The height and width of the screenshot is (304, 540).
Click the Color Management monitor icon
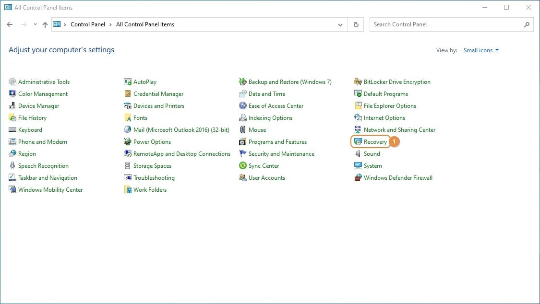point(12,94)
